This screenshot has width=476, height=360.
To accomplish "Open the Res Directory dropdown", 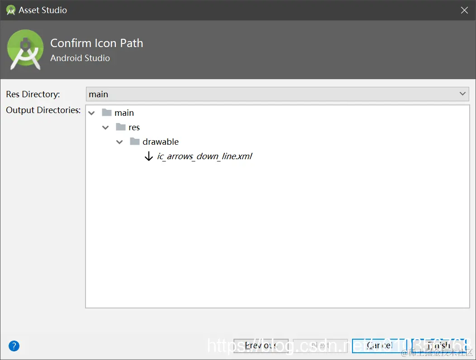I will pos(277,94).
